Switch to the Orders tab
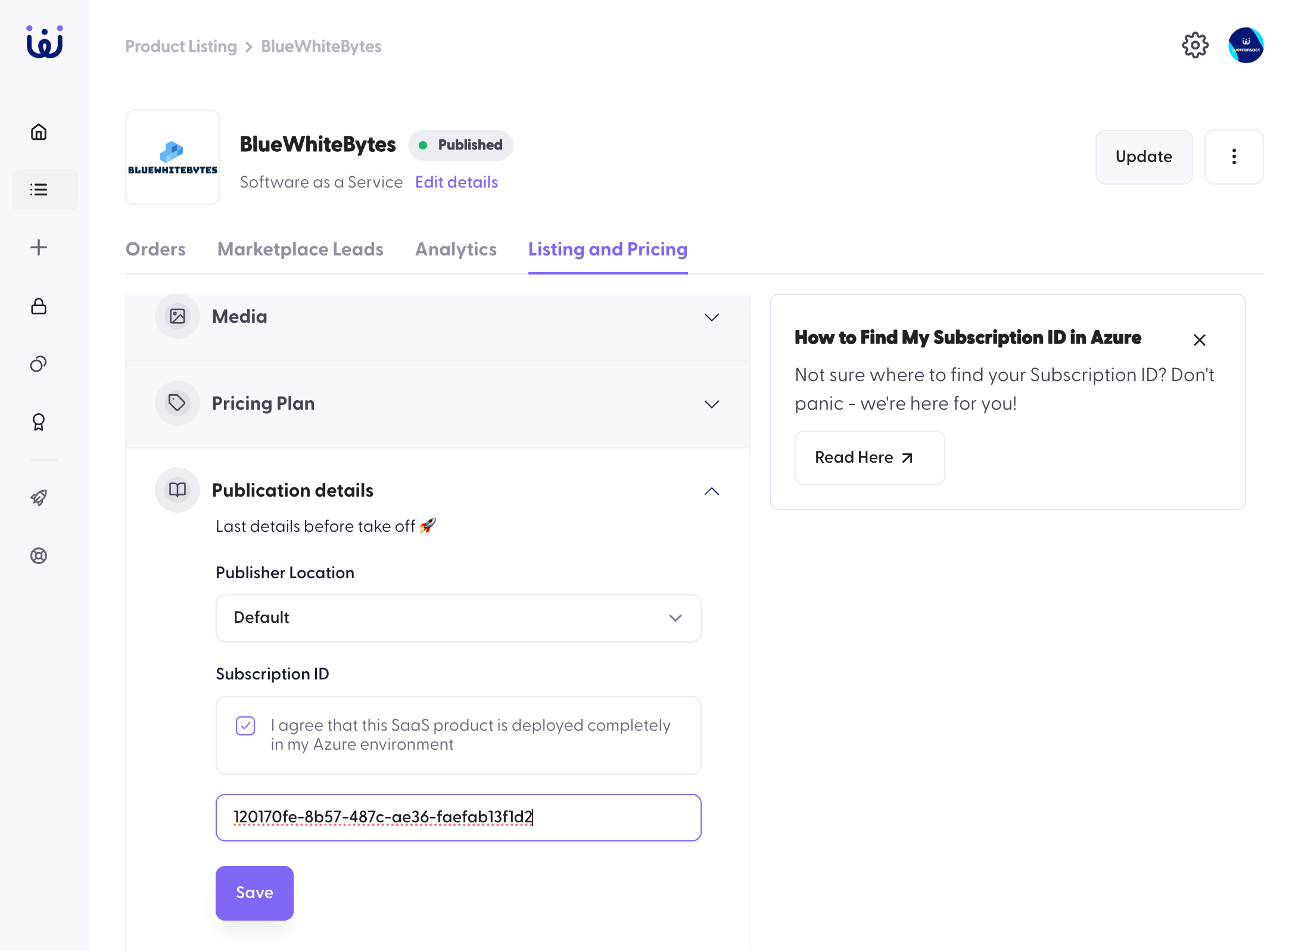Viewport: 1295px width, 951px height. 155,249
